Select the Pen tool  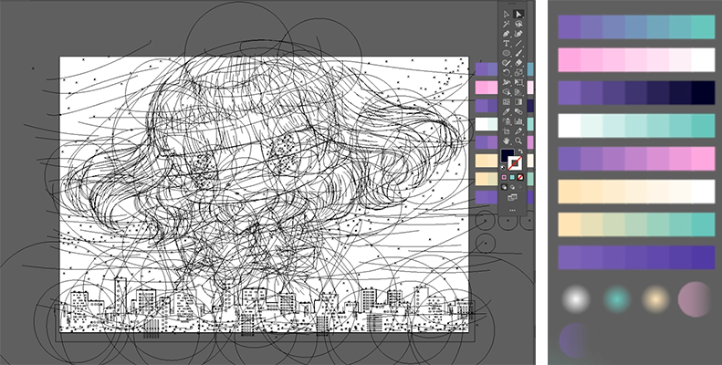pyautogui.click(x=507, y=34)
